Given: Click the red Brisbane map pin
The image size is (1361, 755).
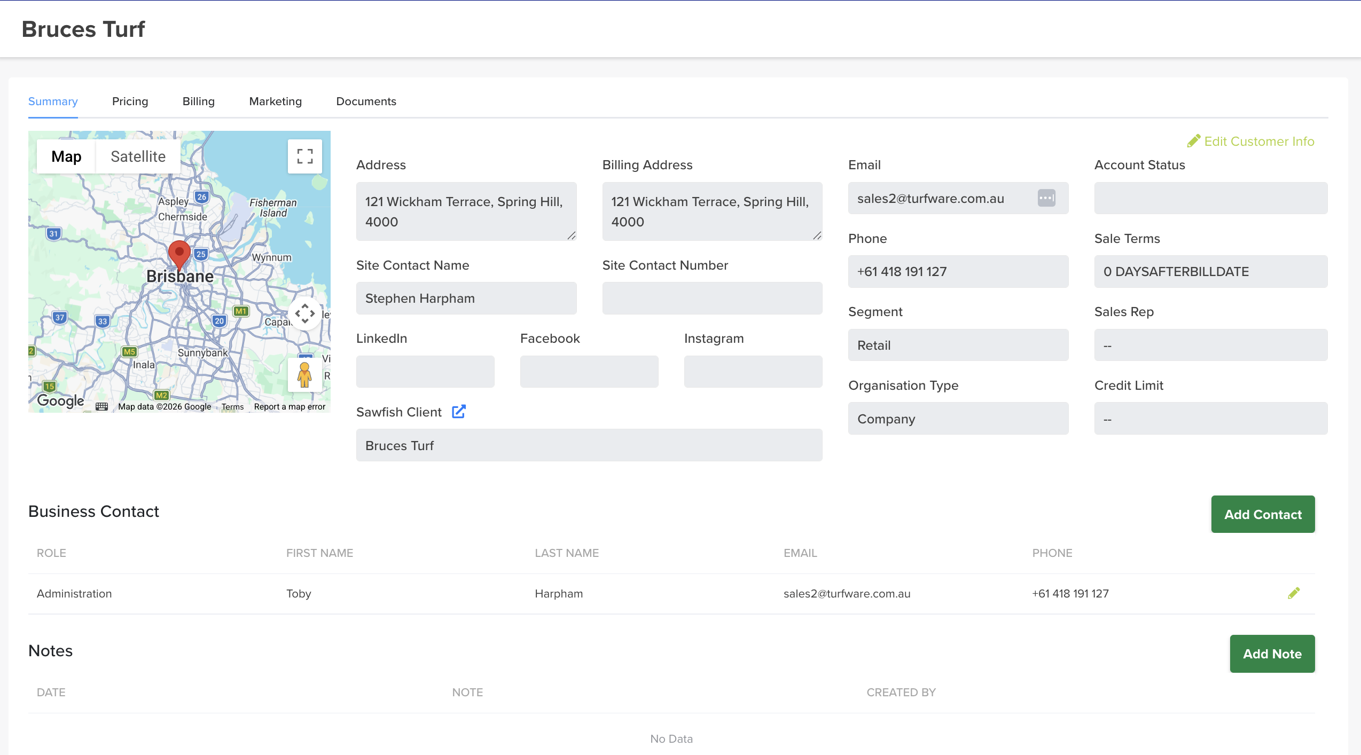Looking at the screenshot, I should pyautogui.click(x=179, y=256).
